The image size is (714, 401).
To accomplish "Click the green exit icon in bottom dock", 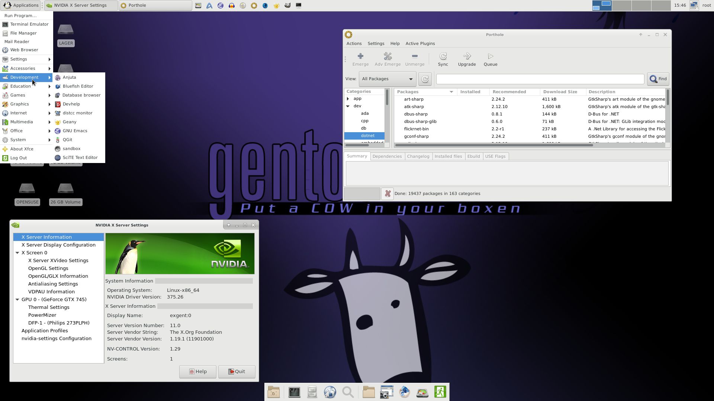I will click(x=440, y=392).
